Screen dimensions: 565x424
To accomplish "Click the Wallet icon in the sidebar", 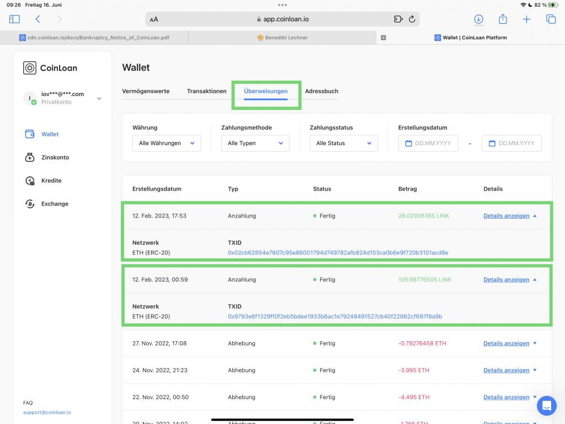I will [x=30, y=134].
